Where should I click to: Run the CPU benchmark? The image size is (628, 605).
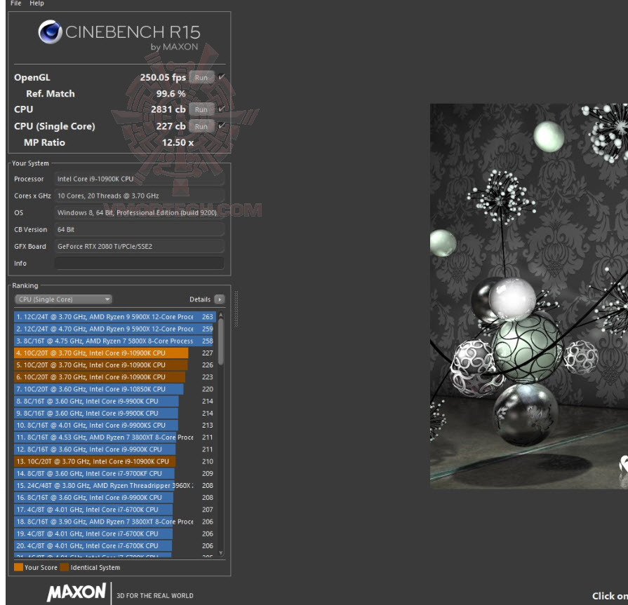click(x=201, y=109)
